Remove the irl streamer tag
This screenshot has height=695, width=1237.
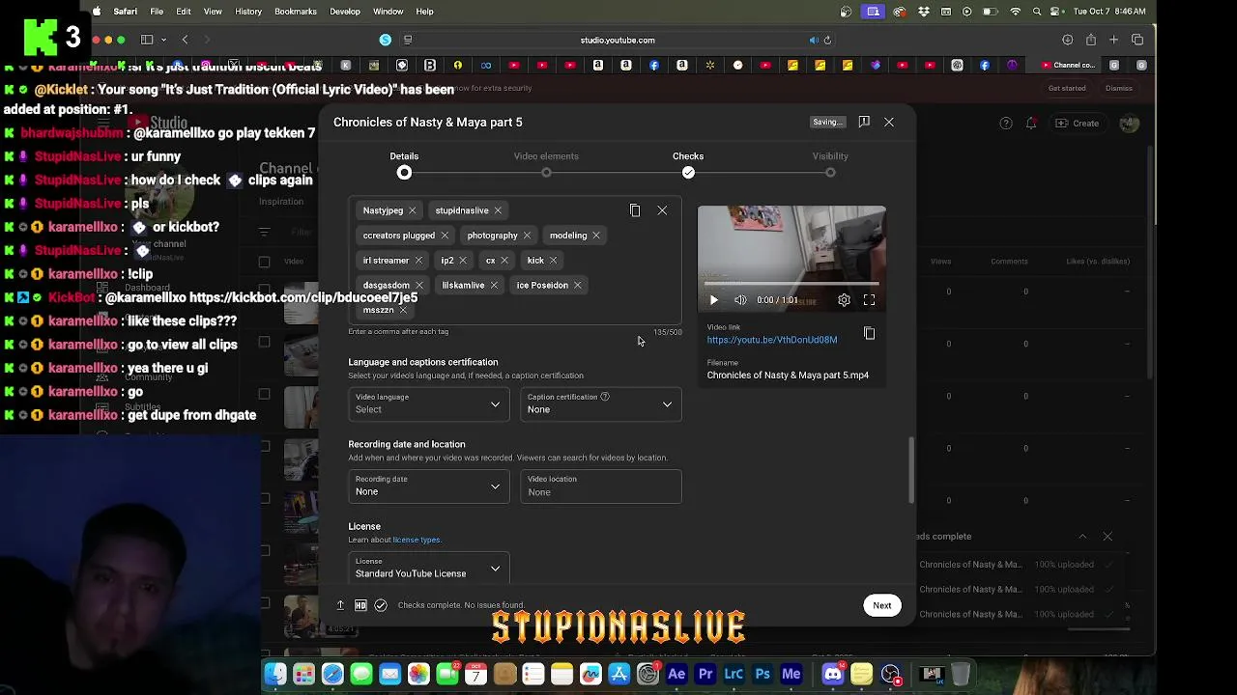(x=418, y=261)
